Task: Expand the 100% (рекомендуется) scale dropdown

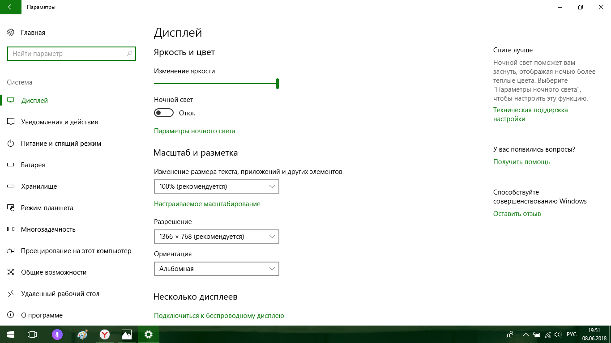Action: pyautogui.click(x=217, y=186)
